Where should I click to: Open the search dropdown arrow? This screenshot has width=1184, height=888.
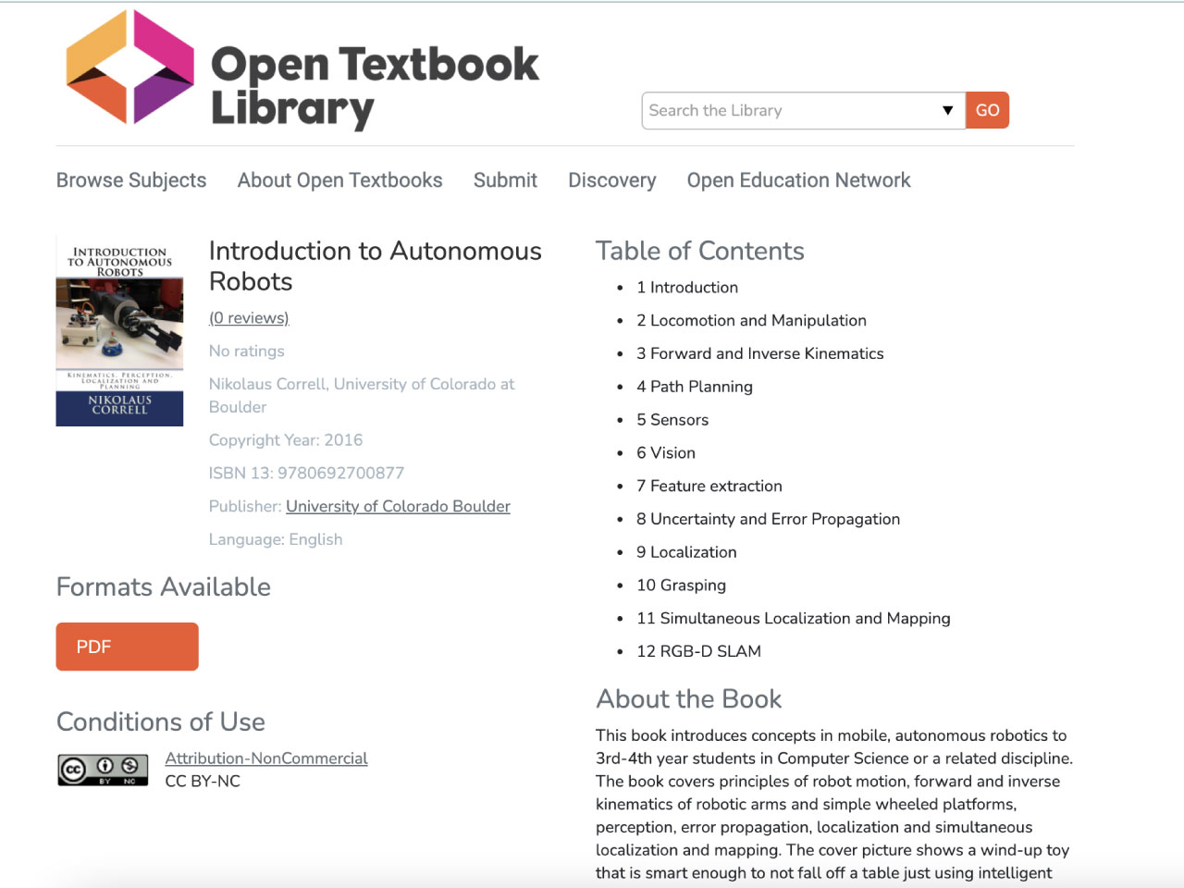[947, 110]
